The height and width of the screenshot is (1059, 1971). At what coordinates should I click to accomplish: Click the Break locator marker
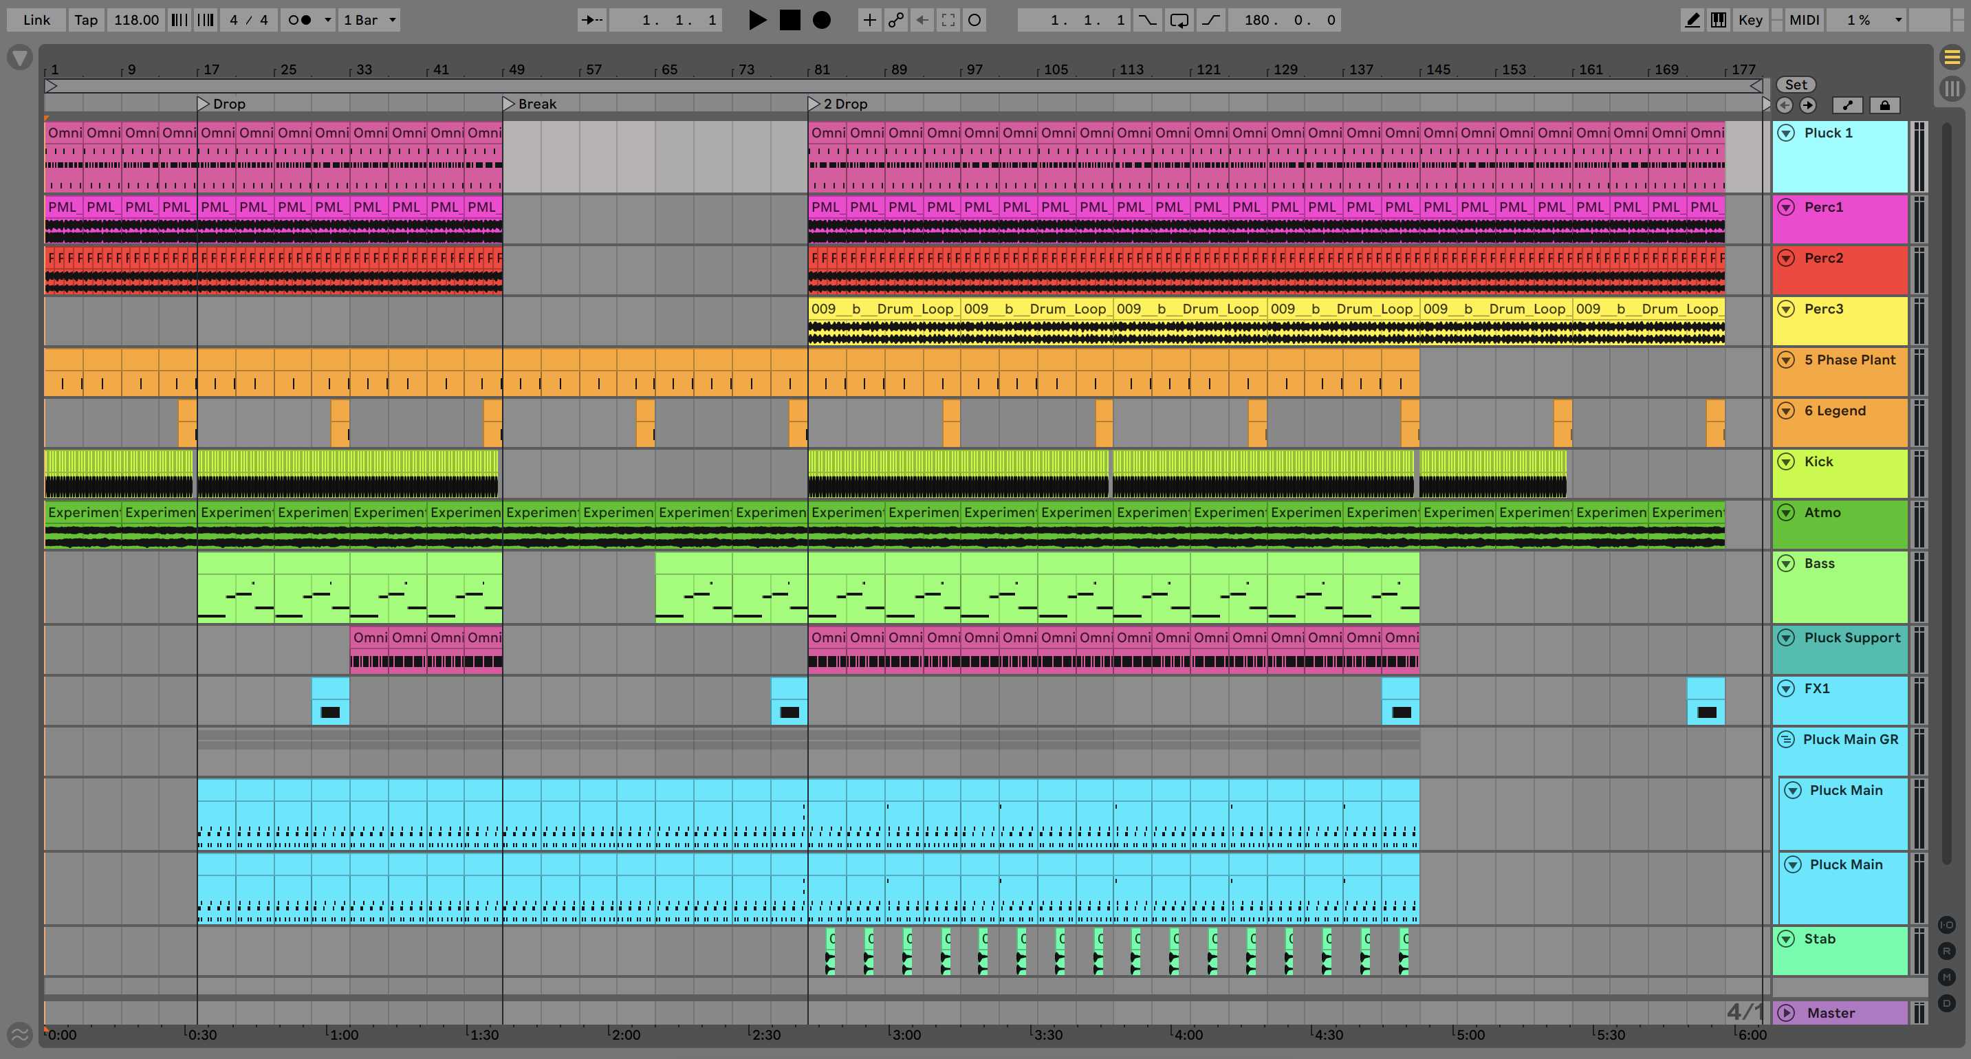click(x=509, y=104)
